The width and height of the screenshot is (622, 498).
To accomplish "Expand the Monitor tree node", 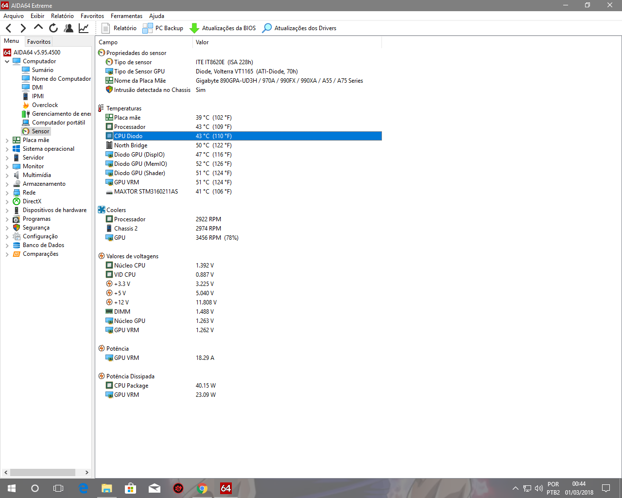I will tap(7, 166).
